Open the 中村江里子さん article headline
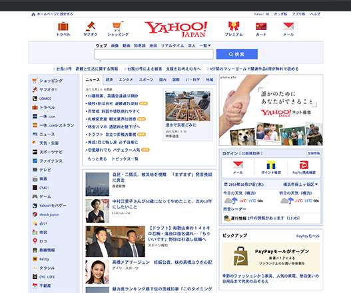Screen dimensions: 351x293 162,204
